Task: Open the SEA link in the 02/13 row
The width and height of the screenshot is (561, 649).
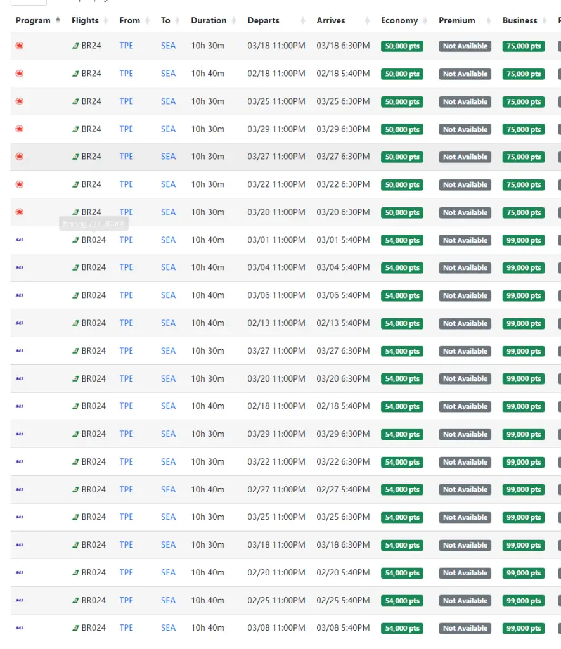Action: (x=168, y=323)
